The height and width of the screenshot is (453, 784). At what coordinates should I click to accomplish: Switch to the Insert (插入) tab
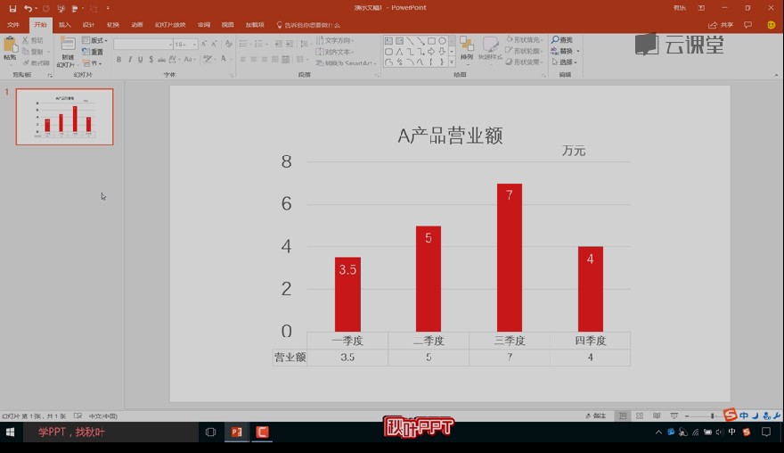point(64,25)
